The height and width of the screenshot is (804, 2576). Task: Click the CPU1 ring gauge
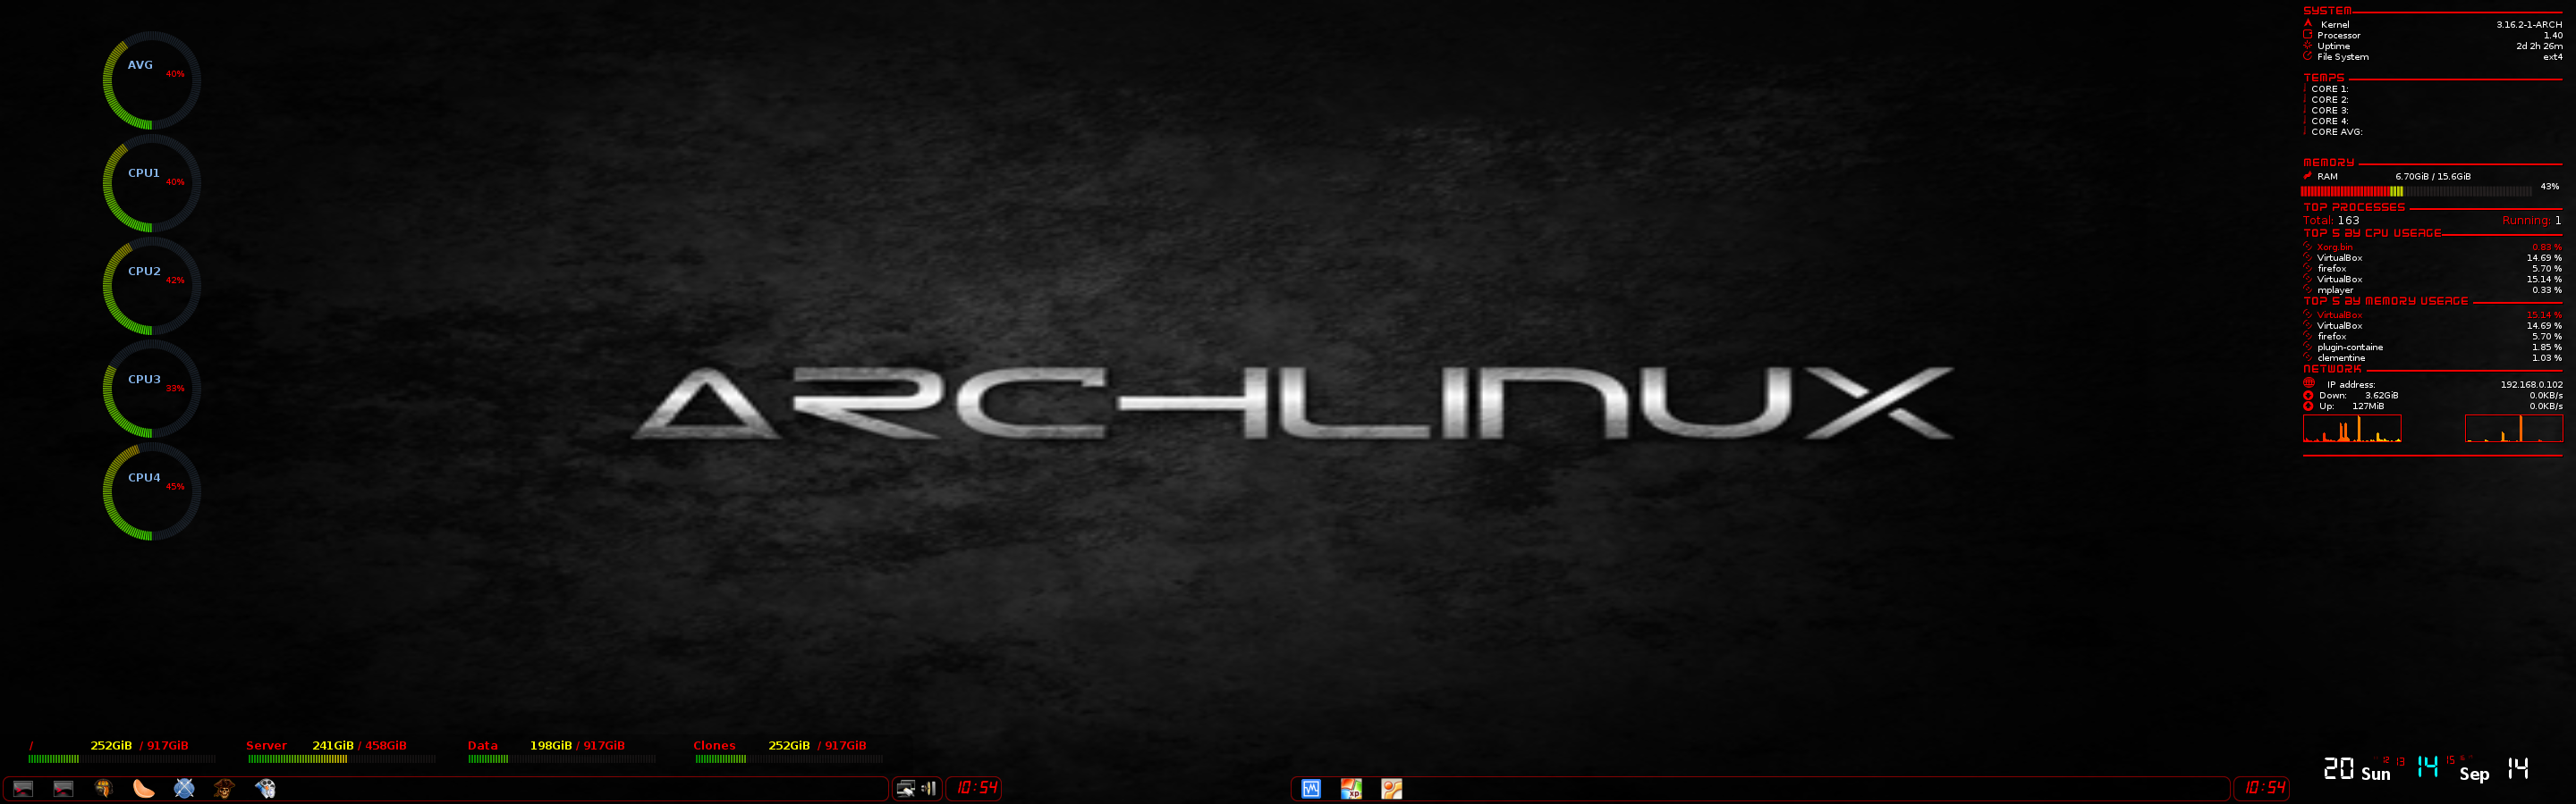pos(152,184)
